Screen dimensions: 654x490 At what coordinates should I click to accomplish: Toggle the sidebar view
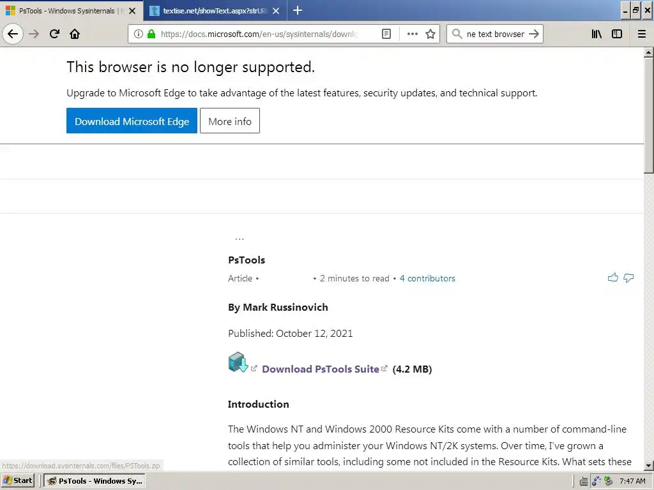click(617, 34)
